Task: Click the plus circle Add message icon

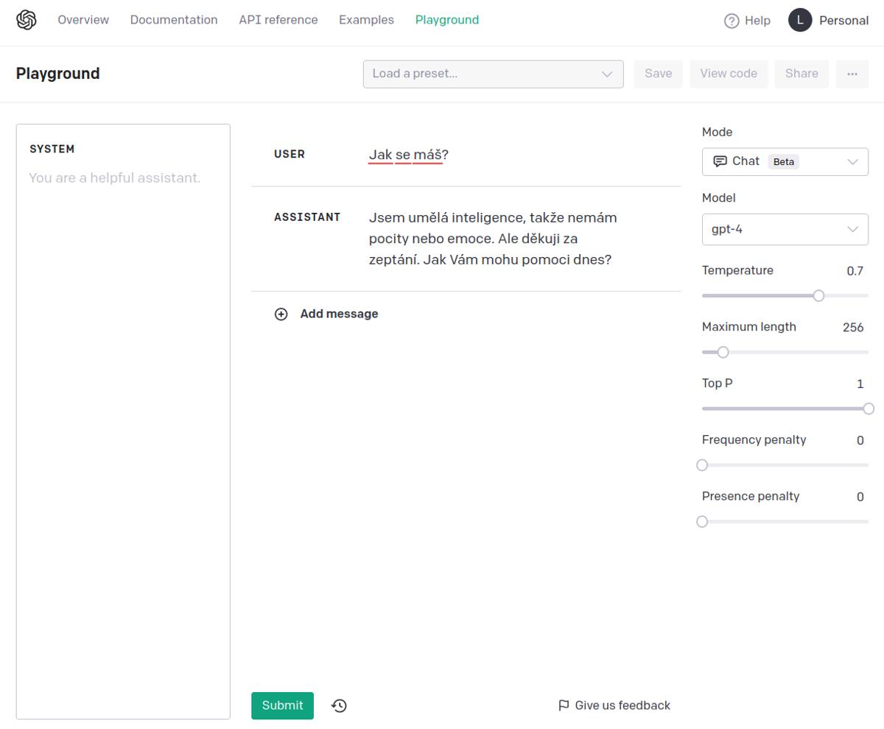Action: click(x=281, y=314)
